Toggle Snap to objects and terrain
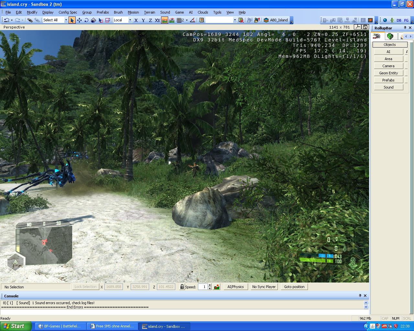 coord(172,20)
